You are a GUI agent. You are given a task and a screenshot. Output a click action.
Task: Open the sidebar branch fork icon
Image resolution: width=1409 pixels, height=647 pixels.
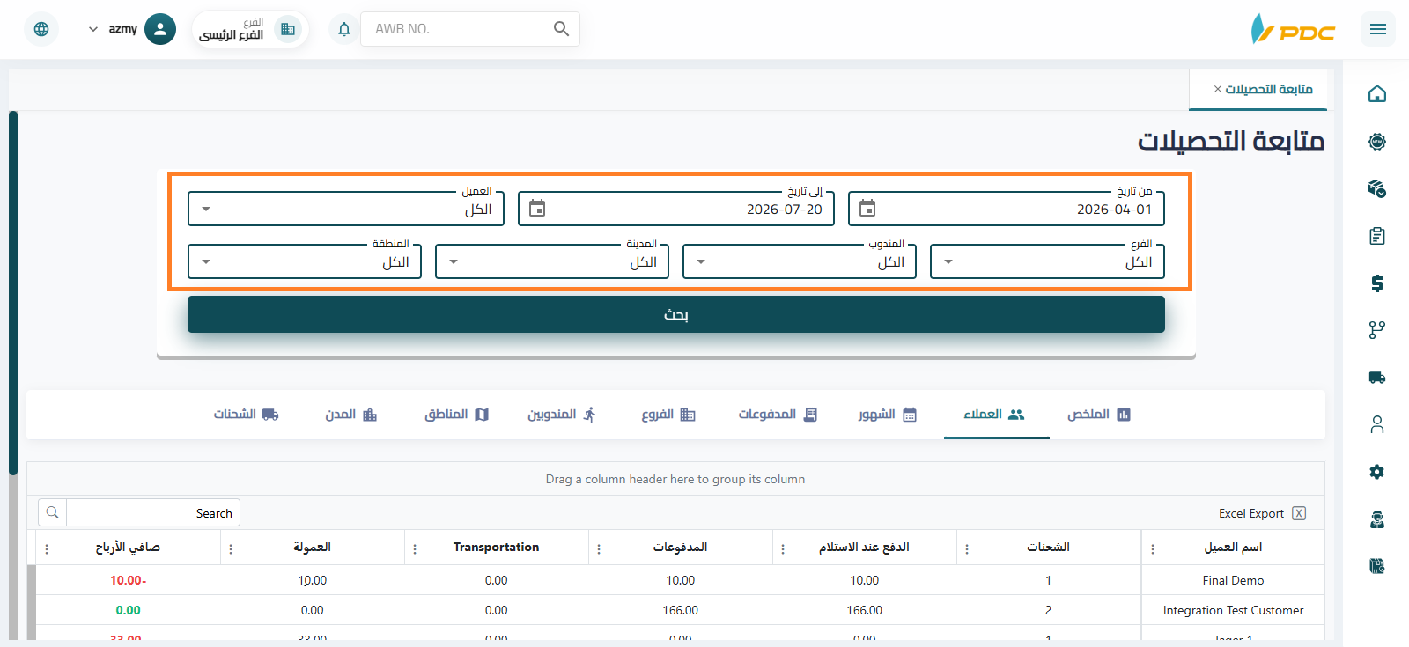tap(1377, 330)
